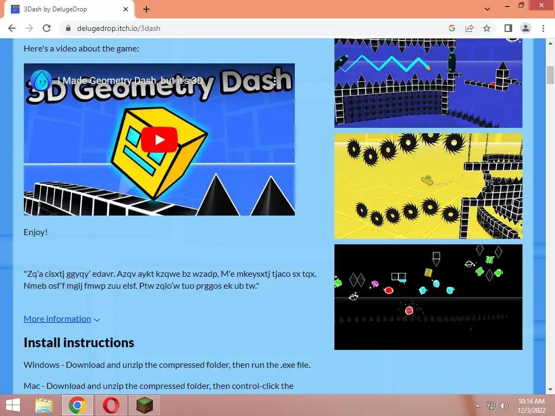Image resolution: width=555 pixels, height=416 pixels.
Task: Open the browser side panel
Action: [508, 28]
